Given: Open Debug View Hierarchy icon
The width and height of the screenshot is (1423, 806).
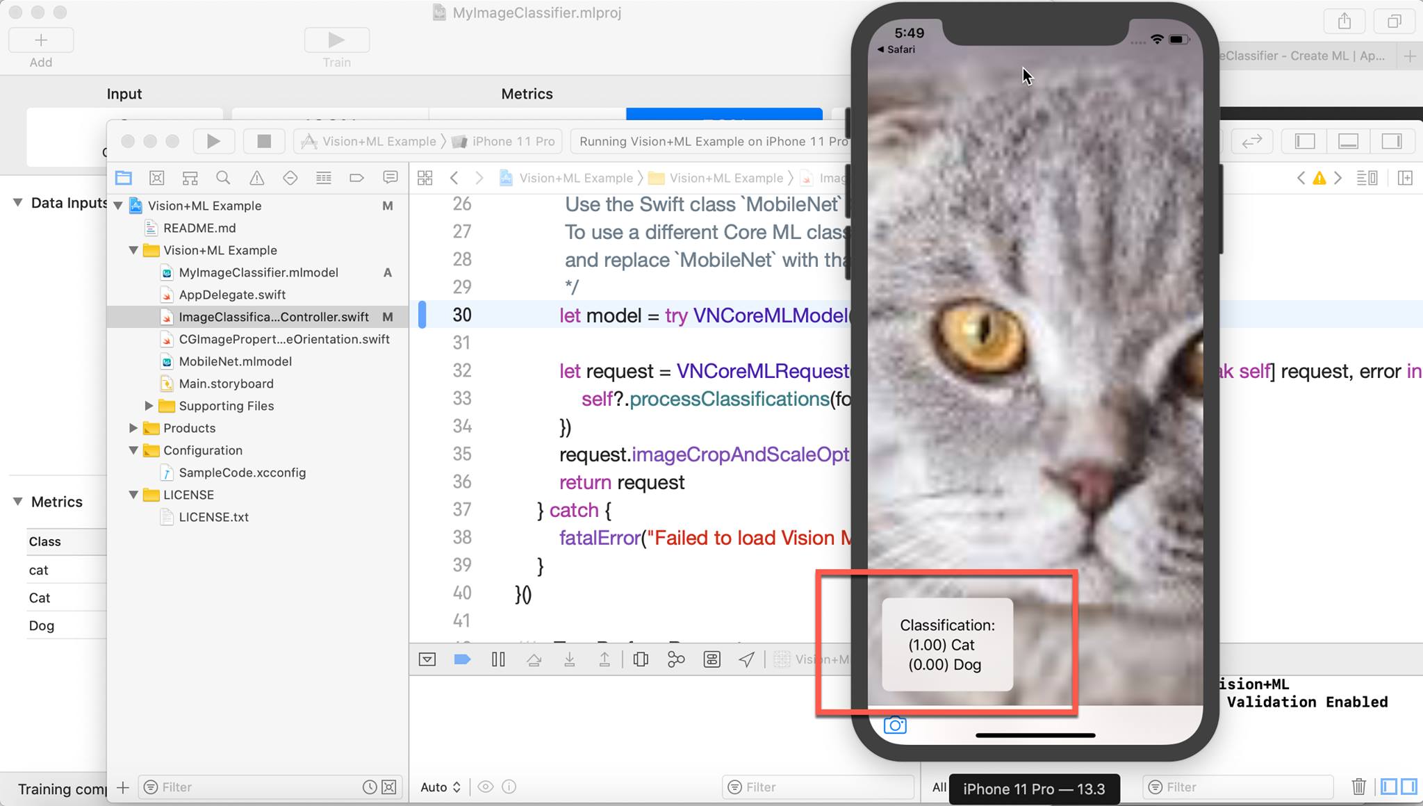Looking at the screenshot, I should tap(641, 659).
